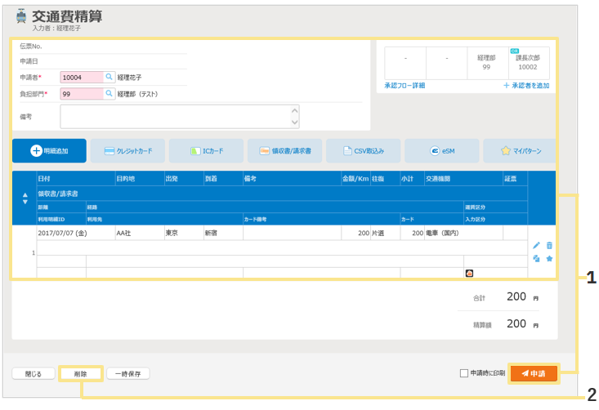This screenshot has height=410, width=599.
Task: Open the 承認フロー詳細 link
Action: point(404,85)
